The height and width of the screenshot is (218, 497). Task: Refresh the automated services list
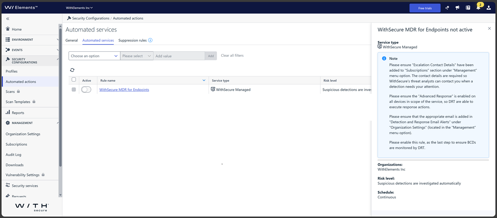[x=72, y=70]
